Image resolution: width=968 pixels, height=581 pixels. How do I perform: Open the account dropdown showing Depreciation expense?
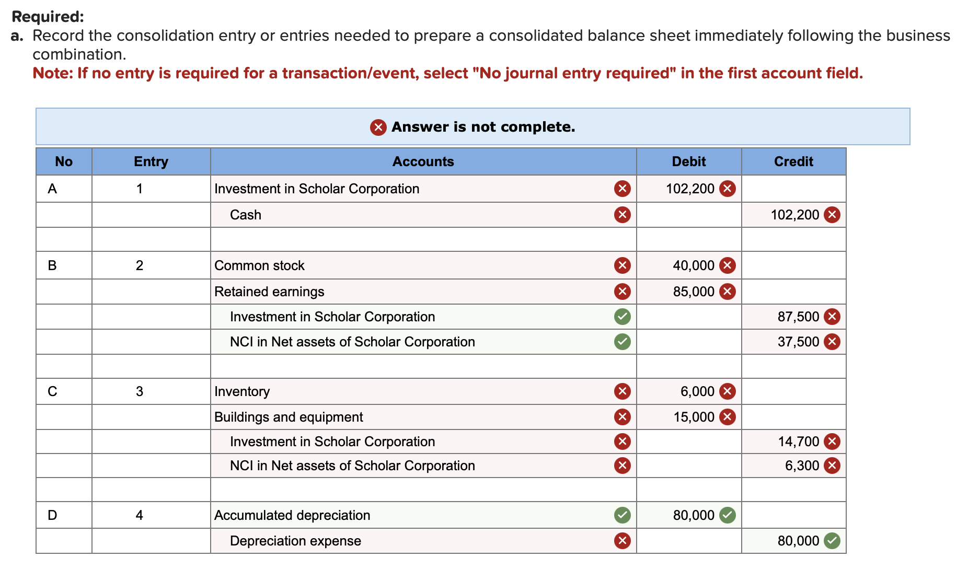click(418, 541)
